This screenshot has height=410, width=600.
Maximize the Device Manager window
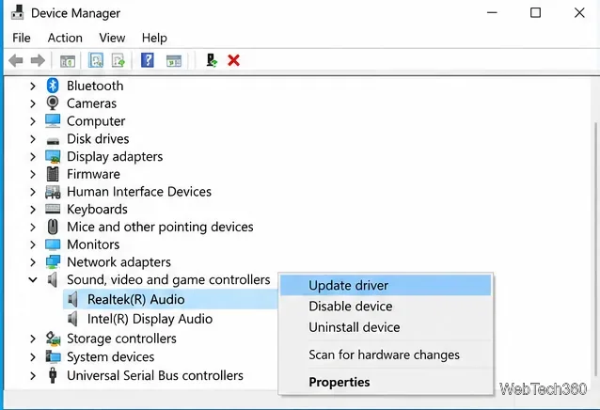point(535,12)
